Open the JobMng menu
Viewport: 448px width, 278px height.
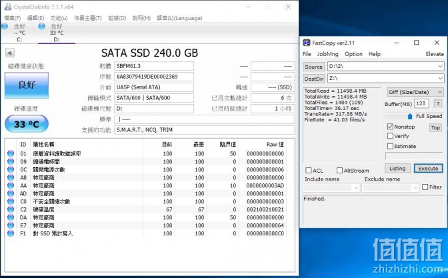click(x=328, y=54)
